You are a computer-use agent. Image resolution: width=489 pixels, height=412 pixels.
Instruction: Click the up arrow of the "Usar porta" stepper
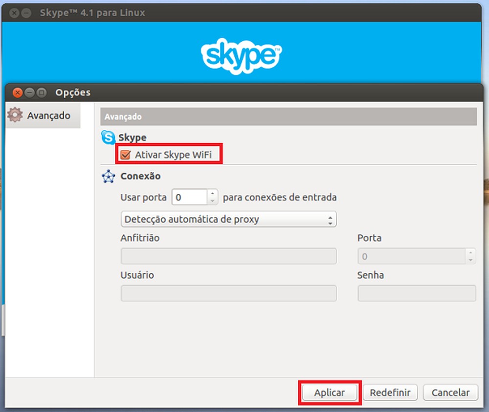click(x=212, y=194)
